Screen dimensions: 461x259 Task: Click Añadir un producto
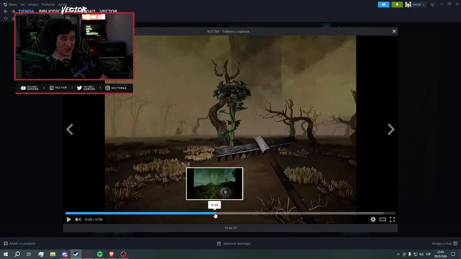click(x=20, y=244)
